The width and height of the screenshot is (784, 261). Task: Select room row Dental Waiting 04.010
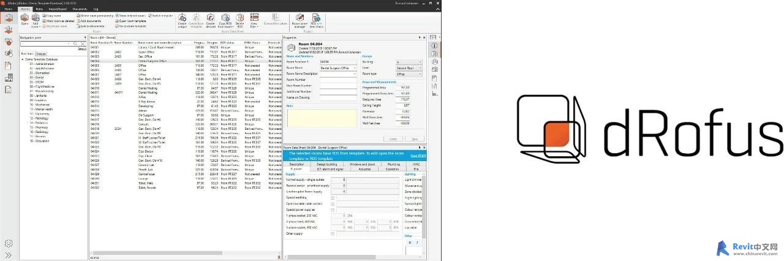[186, 88]
